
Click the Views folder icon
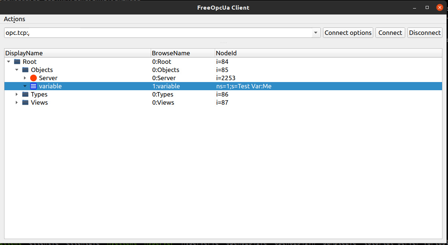click(x=25, y=102)
